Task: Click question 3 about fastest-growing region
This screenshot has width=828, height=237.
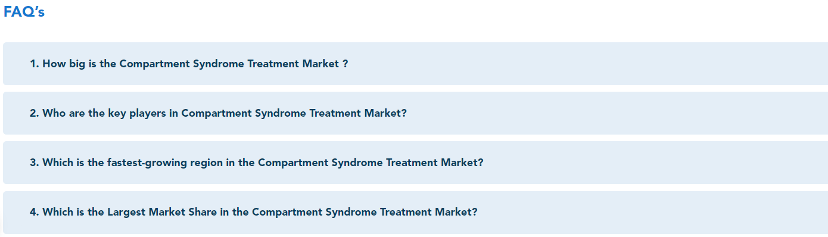Action: 257,163
